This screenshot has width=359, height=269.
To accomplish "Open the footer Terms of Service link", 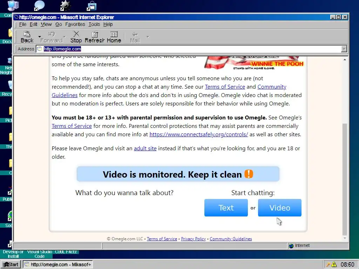I will point(162,239).
